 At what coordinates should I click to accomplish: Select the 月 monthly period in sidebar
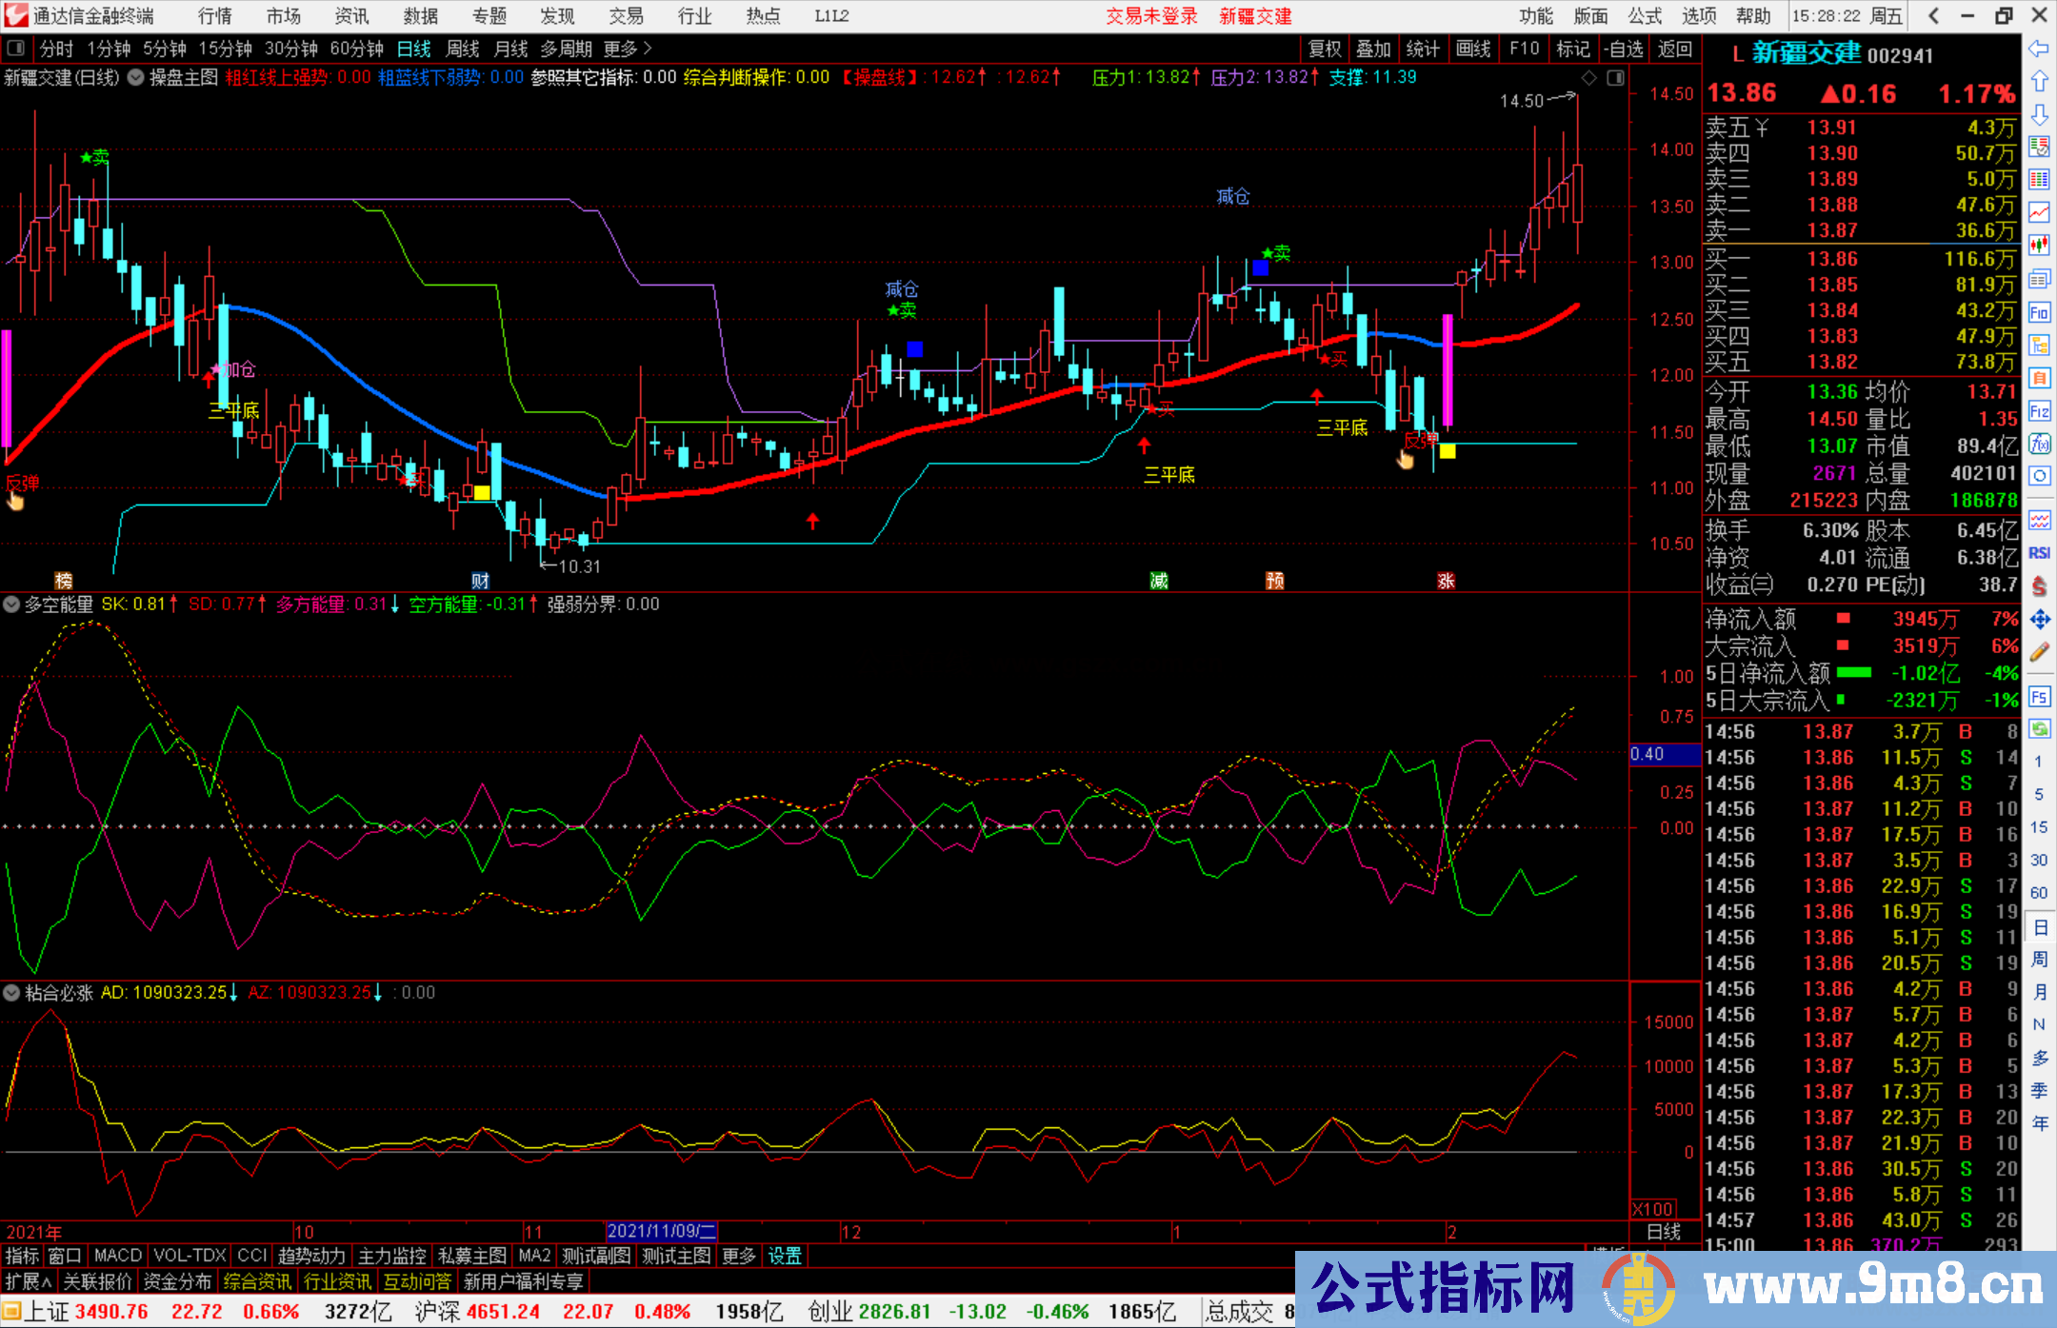[2039, 992]
